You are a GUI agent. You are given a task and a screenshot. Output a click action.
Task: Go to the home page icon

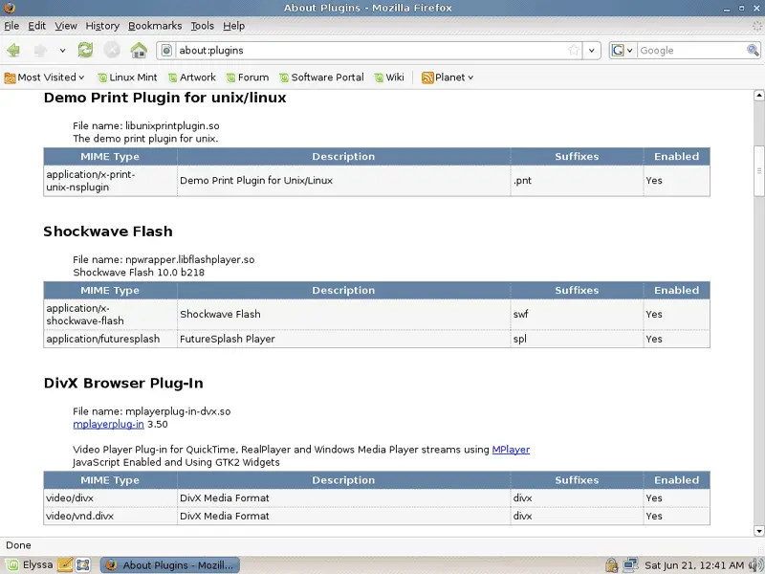pyautogui.click(x=139, y=50)
